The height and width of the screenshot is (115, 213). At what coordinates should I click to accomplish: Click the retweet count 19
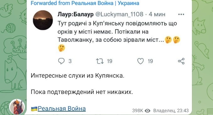pos(109,61)
